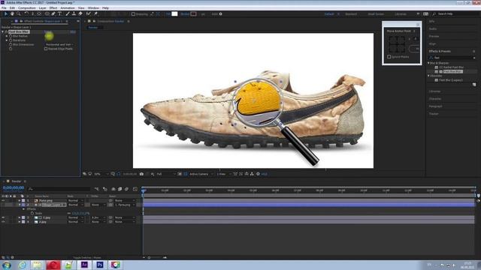Expand layer 1 Лупа.png properties

click(x=20, y=200)
